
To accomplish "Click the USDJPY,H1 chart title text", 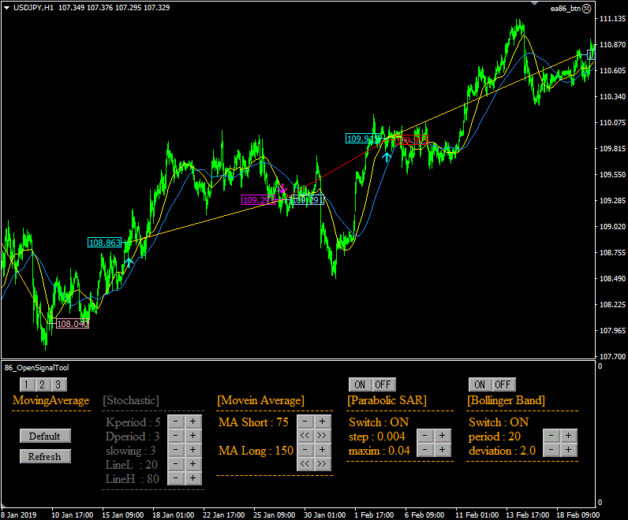I will (34, 8).
